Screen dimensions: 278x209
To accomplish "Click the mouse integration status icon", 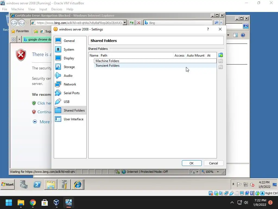I will point(257,193).
